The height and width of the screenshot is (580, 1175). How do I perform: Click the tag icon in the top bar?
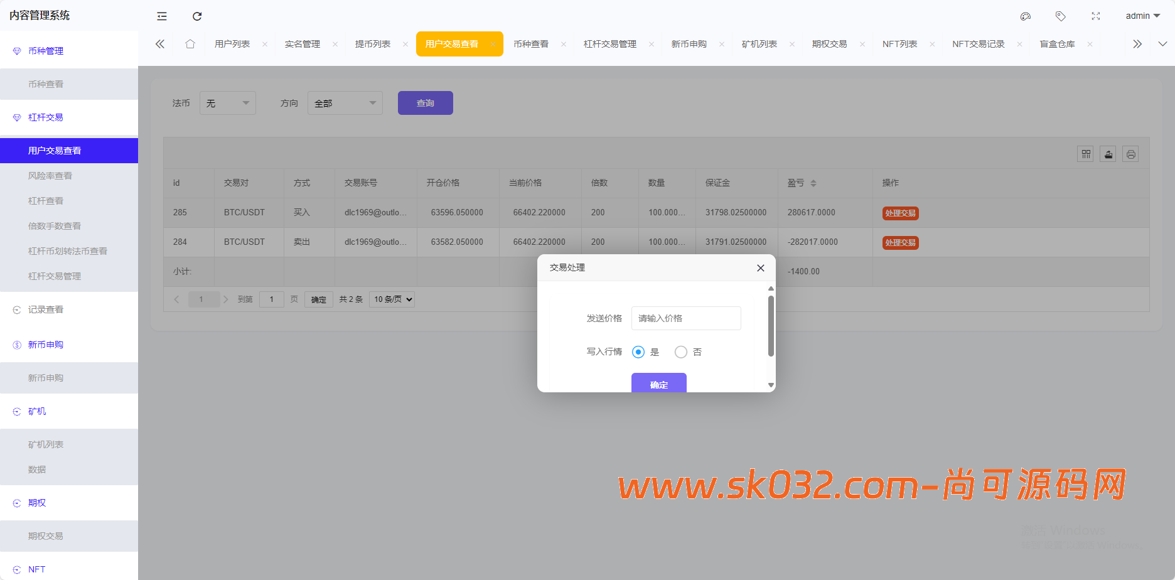click(1060, 16)
